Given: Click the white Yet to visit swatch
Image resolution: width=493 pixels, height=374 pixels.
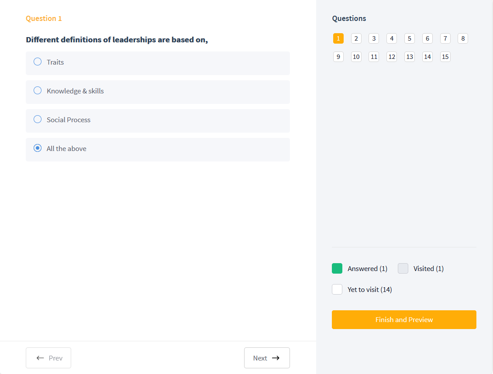Looking at the screenshot, I should pos(337,289).
